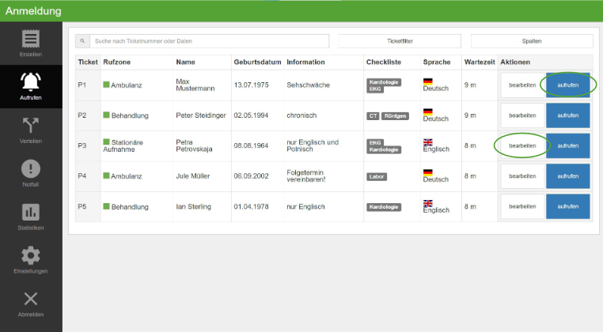Click the Abmelden X icon
This screenshot has height=332, width=603.
pyautogui.click(x=31, y=299)
